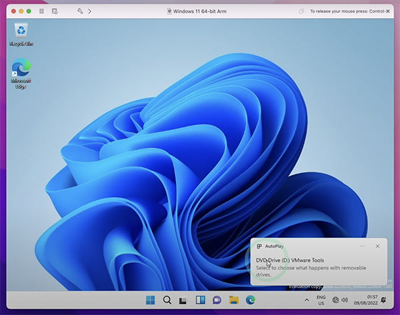Open taskbar Search
The width and height of the screenshot is (400, 315).
[x=167, y=300]
